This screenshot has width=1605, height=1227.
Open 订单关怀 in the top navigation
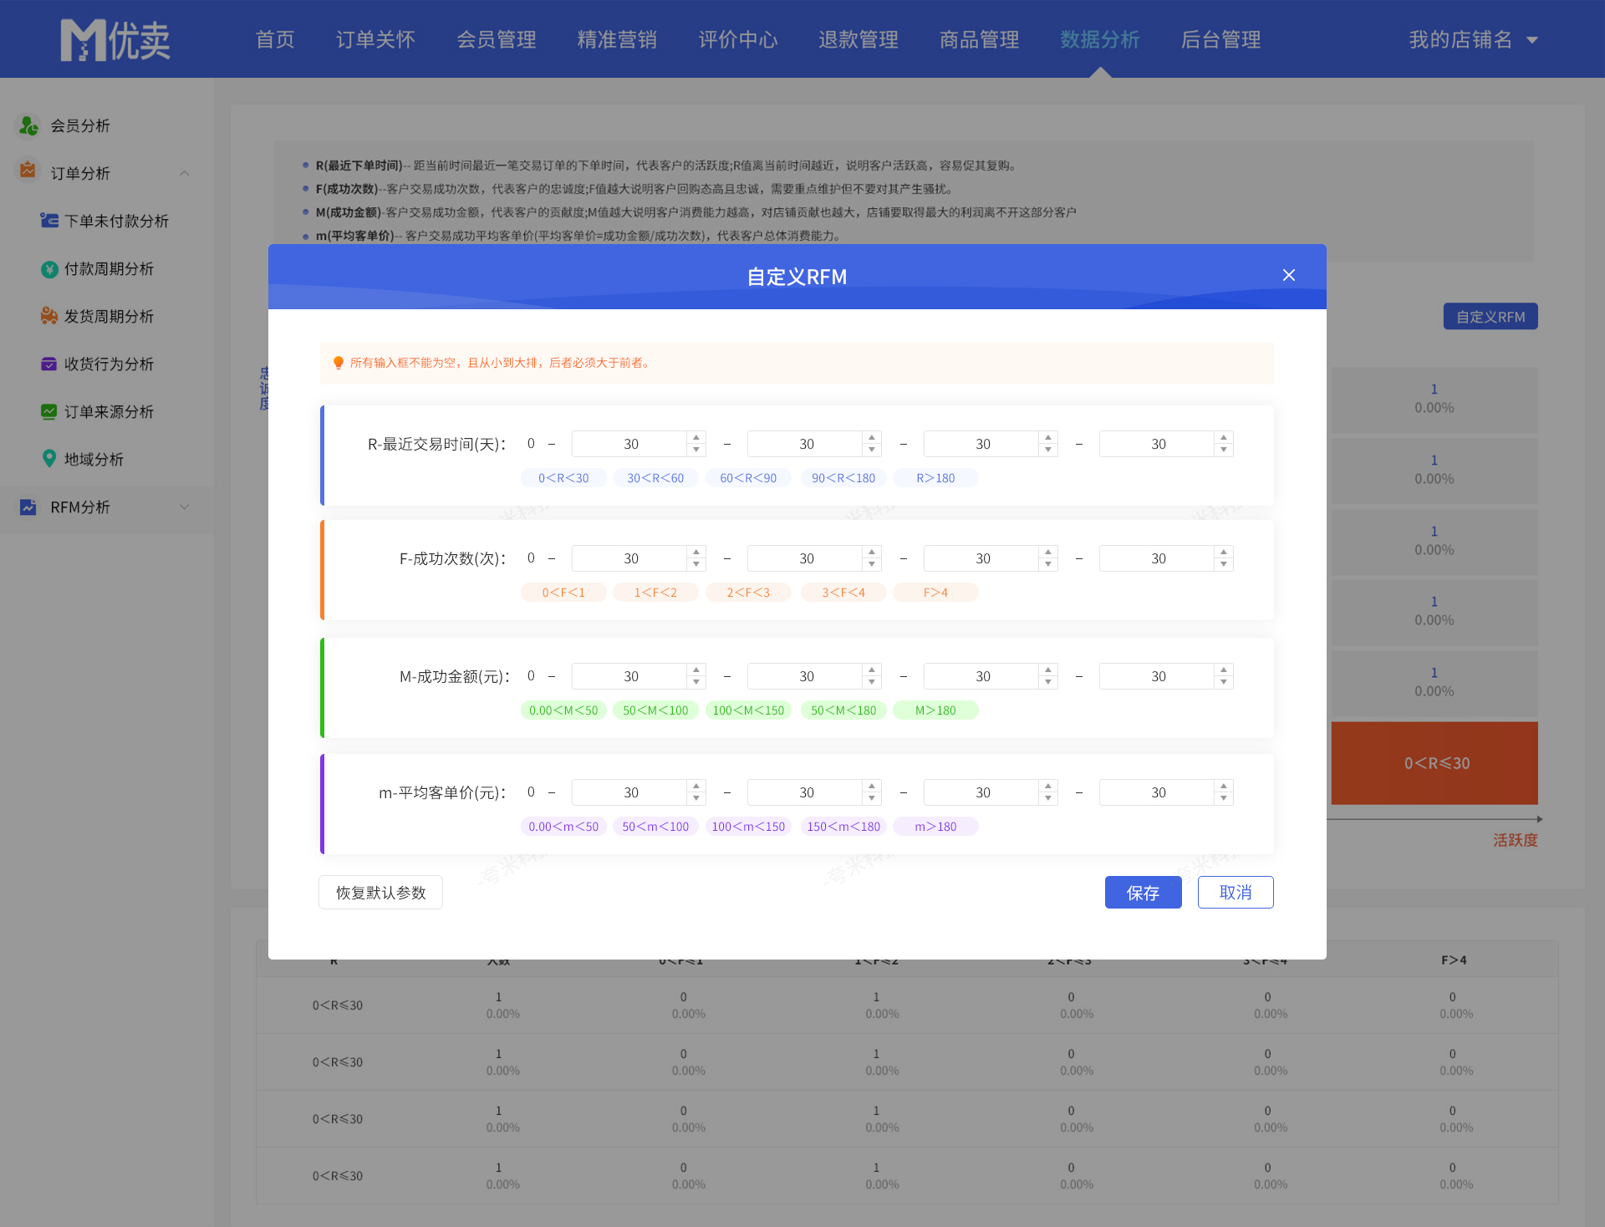coord(375,39)
